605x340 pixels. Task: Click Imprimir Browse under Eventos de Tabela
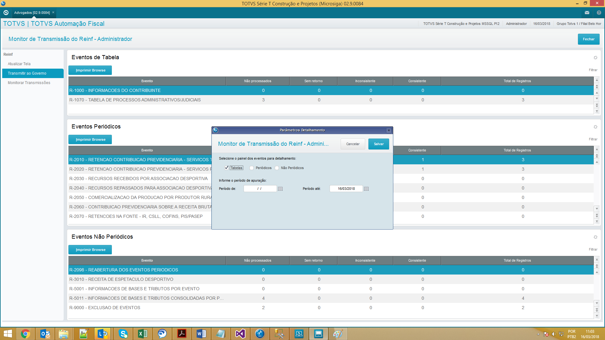[x=90, y=70]
